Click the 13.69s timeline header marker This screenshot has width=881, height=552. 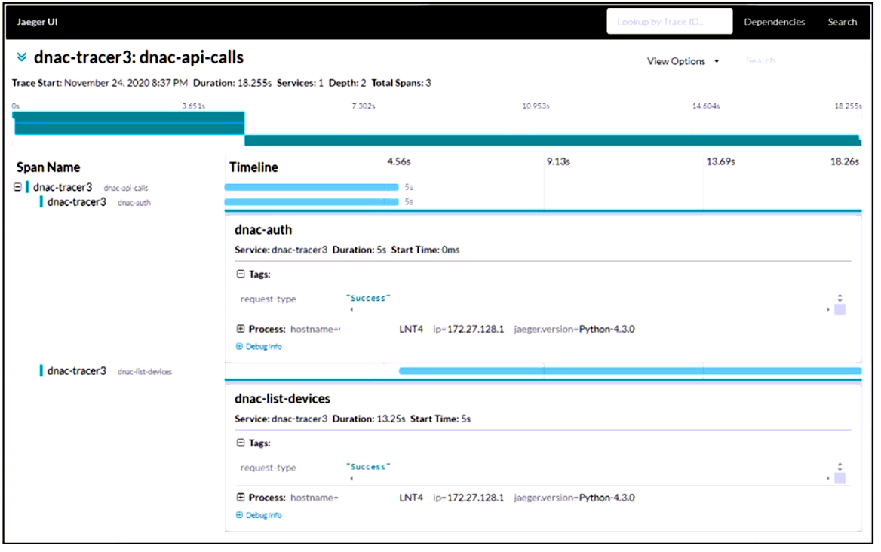(x=720, y=161)
